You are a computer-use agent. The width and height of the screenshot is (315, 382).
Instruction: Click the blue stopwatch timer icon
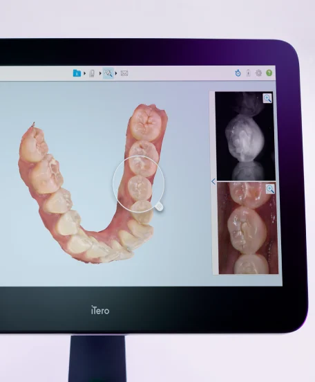tap(238, 73)
